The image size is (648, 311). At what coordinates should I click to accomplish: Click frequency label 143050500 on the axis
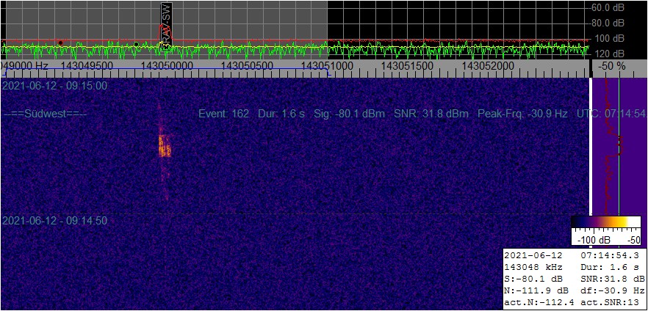247,65
